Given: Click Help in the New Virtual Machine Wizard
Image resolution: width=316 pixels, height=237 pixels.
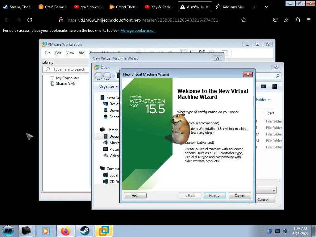Looking at the screenshot, I should click(135, 195).
